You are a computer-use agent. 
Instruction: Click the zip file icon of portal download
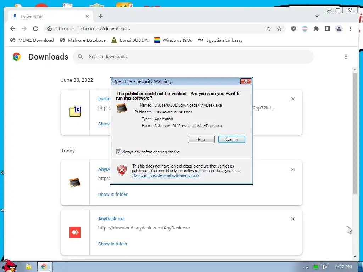(x=75, y=112)
